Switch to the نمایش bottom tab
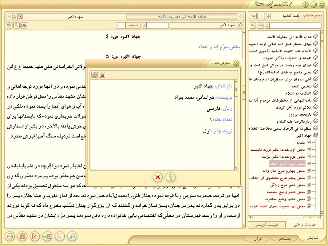 click(x=312, y=238)
